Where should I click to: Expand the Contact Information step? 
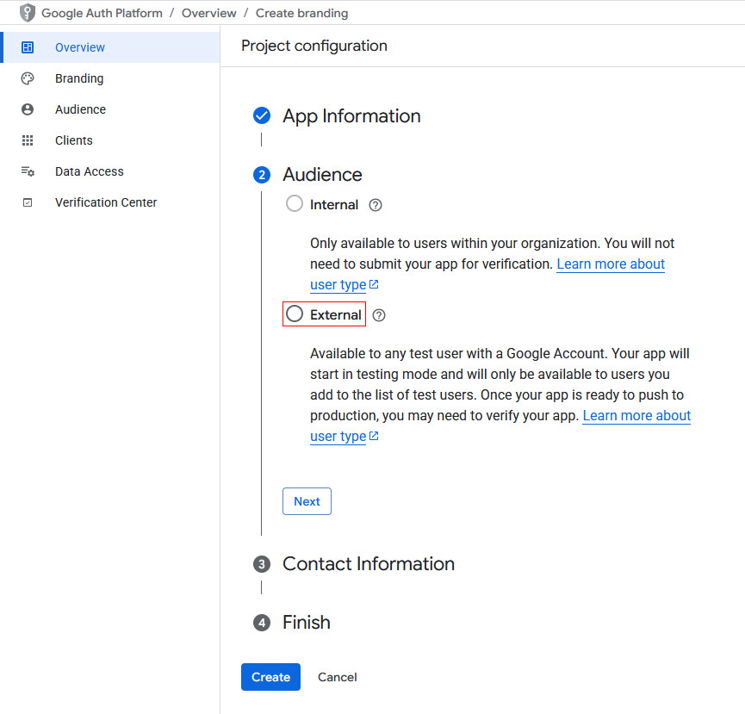pyautogui.click(x=368, y=564)
